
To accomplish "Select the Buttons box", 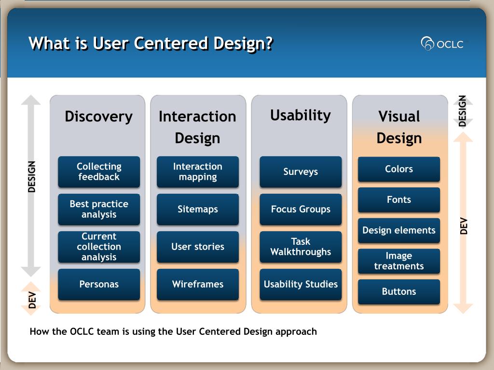I will (x=399, y=291).
